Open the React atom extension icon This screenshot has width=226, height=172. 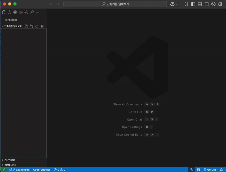(21, 12)
